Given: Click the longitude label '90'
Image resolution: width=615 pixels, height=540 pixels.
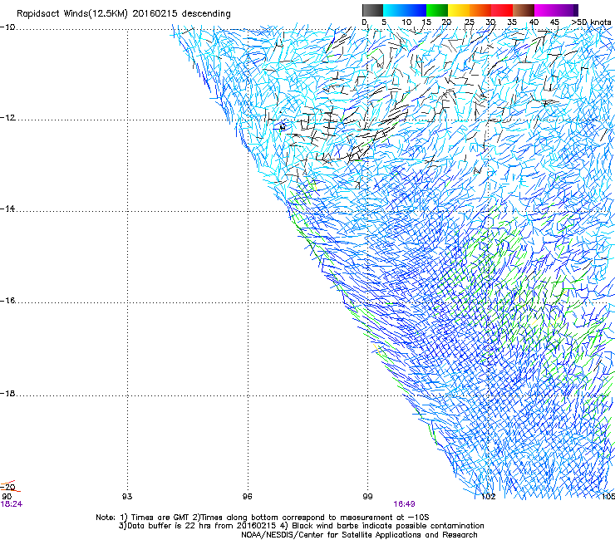Looking at the screenshot, I should (7, 497).
